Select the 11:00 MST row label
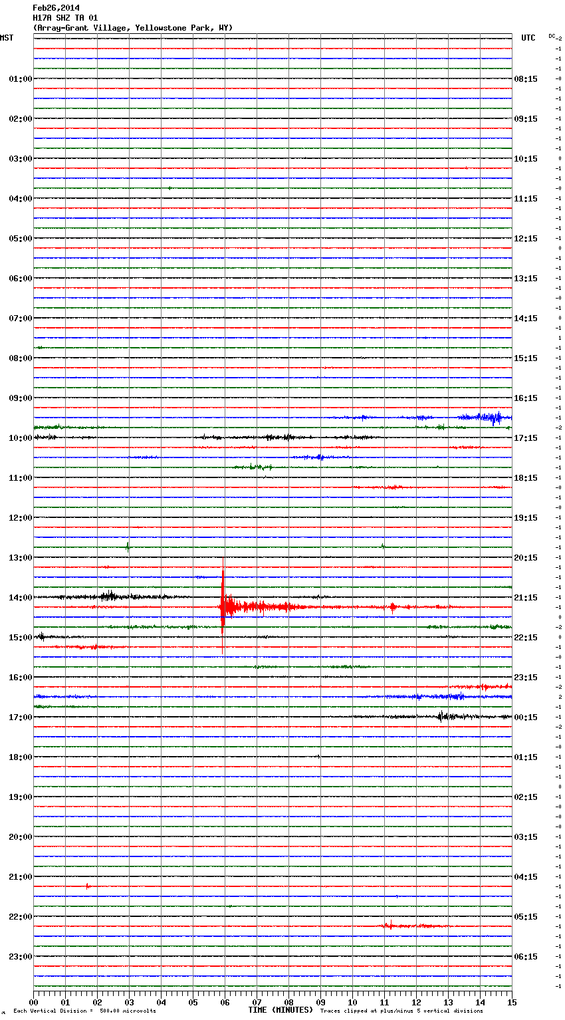 20,477
